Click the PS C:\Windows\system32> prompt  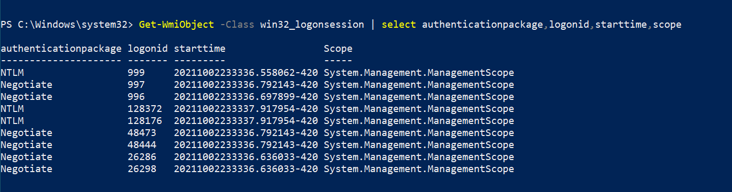point(67,25)
